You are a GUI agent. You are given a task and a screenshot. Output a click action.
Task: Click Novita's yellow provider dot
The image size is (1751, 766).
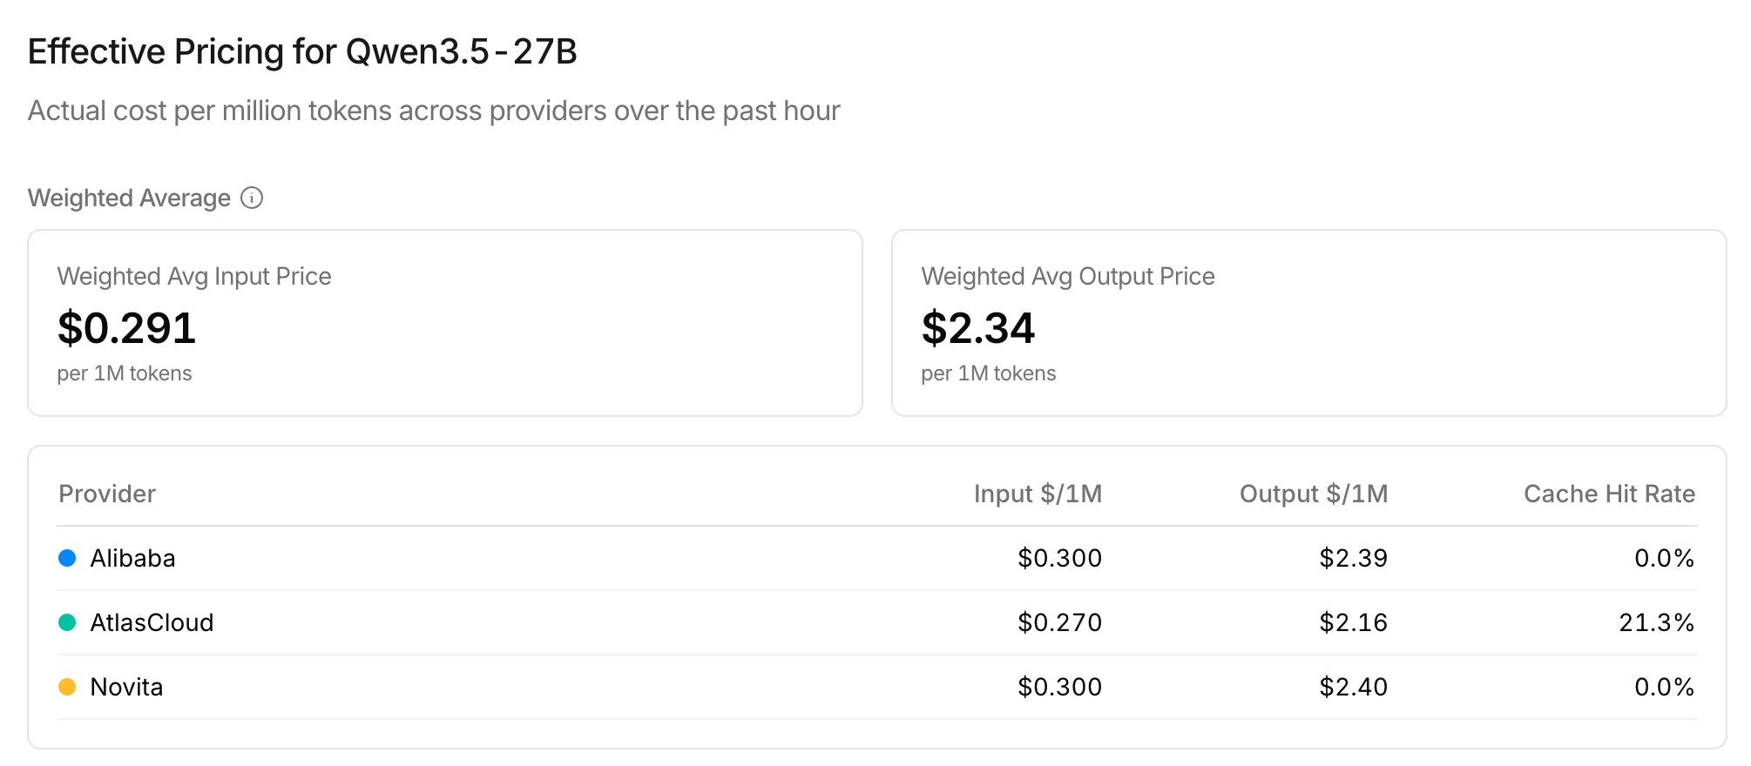click(x=67, y=687)
